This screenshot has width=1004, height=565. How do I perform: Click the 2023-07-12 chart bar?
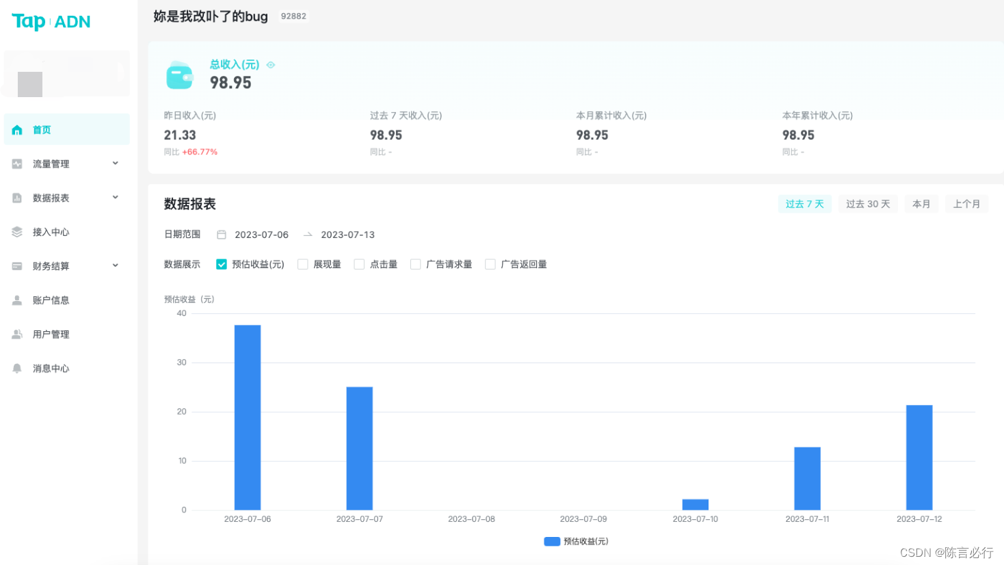919,458
